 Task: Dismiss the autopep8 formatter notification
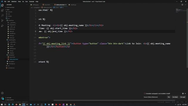point(185,94)
